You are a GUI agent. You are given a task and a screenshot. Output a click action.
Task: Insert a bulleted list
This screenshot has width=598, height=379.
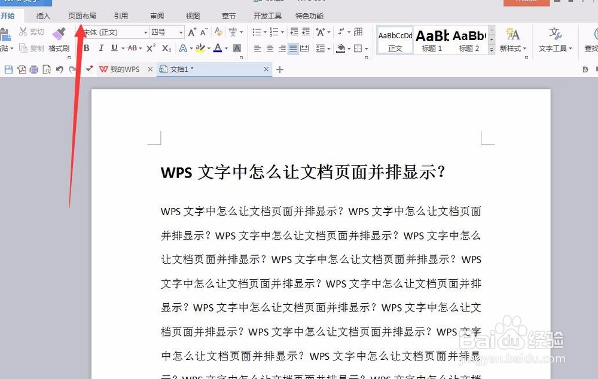tap(257, 32)
